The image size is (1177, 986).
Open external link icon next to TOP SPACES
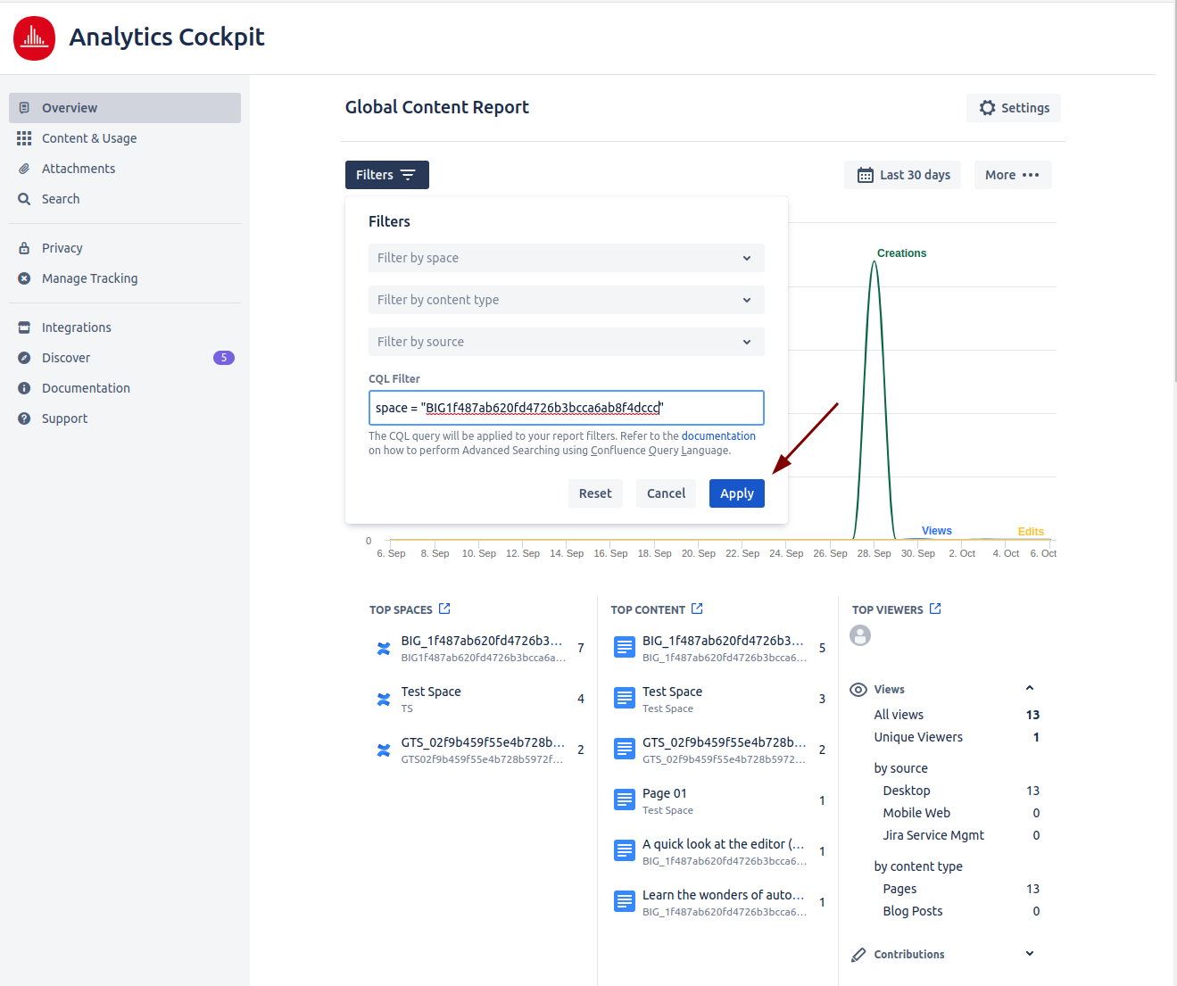[444, 609]
